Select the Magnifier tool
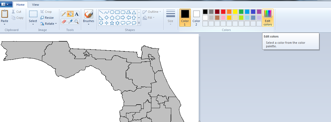Screen dimensions: 331x122 [x=76, y=21]
